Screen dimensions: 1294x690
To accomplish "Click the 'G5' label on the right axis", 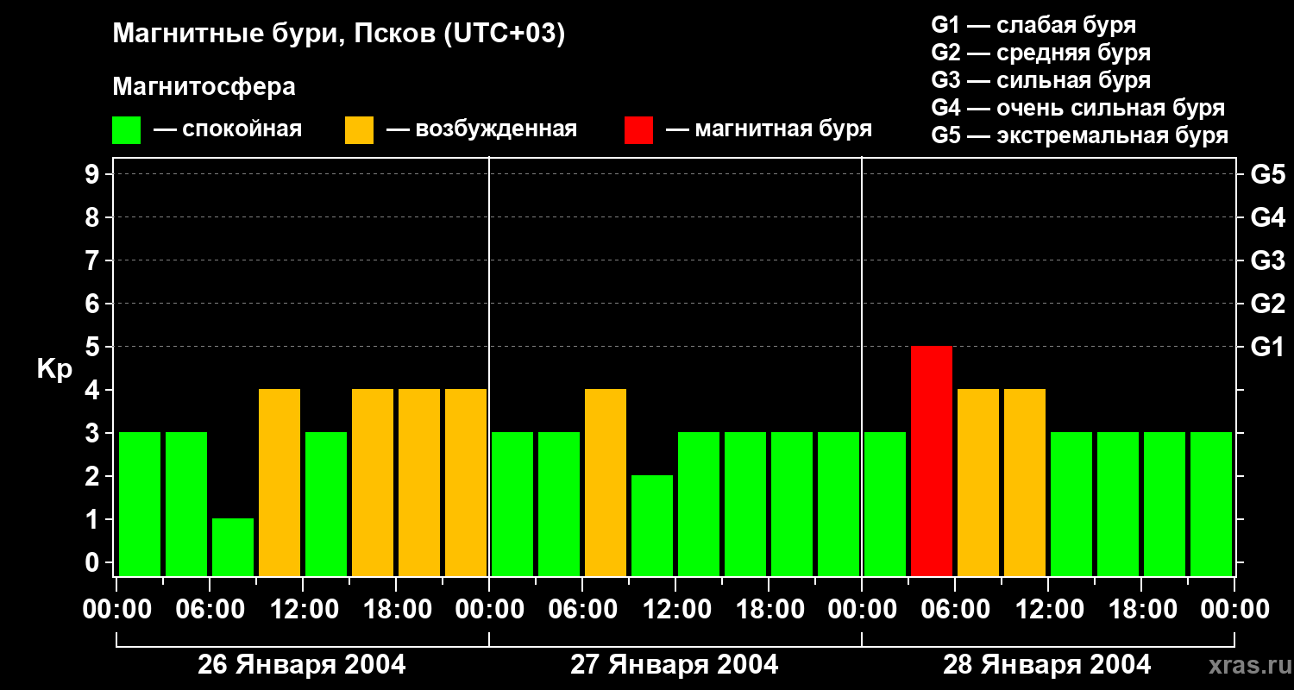I will pyautogui.click(x=1267, y=175).
